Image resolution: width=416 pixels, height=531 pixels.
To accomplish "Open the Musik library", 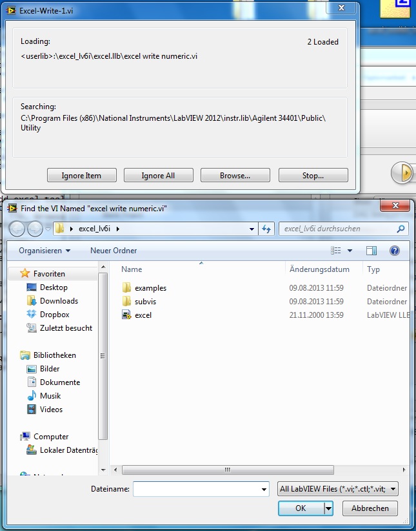I will point(50,395).
